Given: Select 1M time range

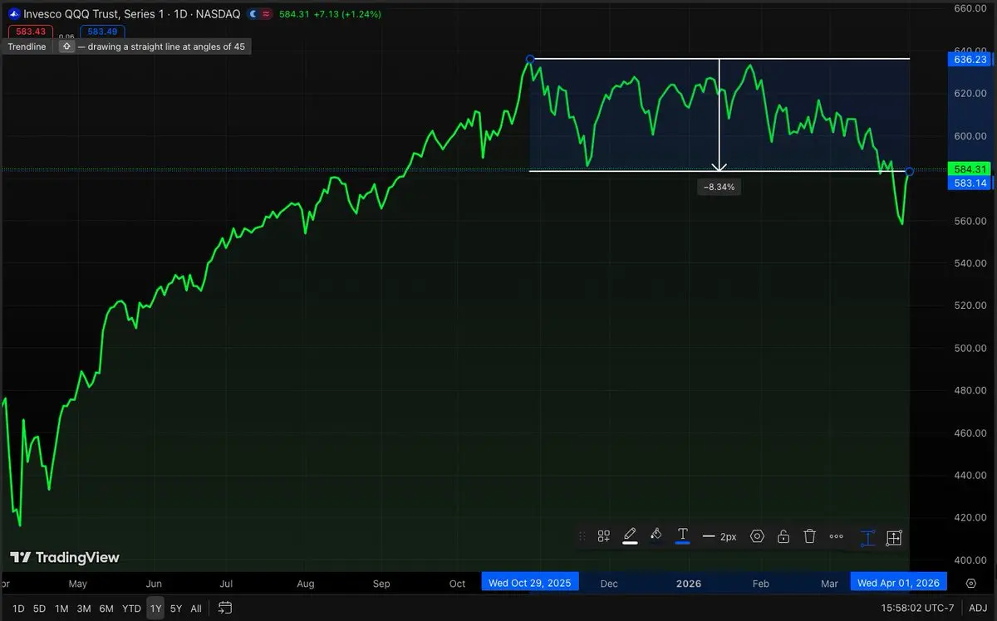Looking at the screenshot, I should point(61,608).
